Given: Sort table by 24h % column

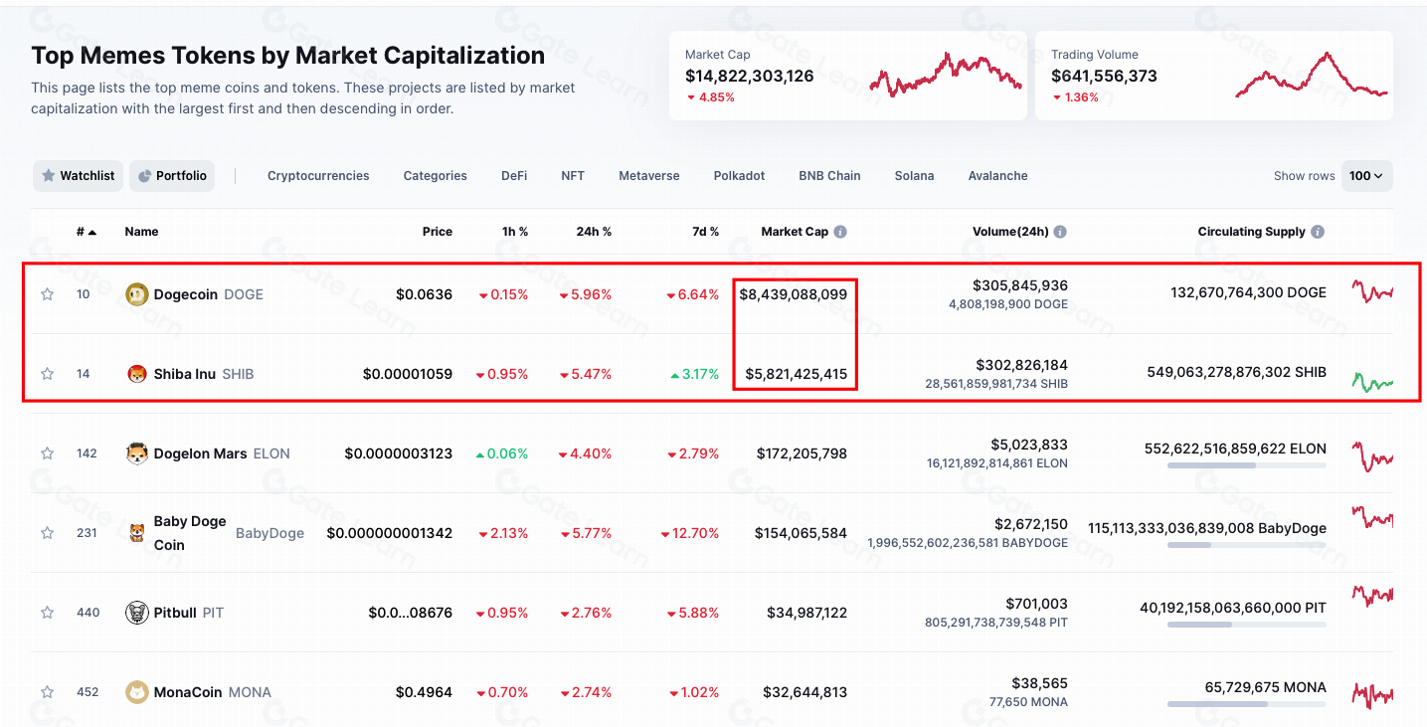Looking at the screenshot, I should coord(594,232).
